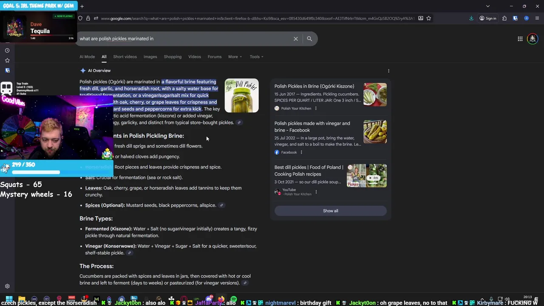Viewport: 544px width, 306px height.
Task: Click source link icon after The Process paragraph
Action: (245, 283)
